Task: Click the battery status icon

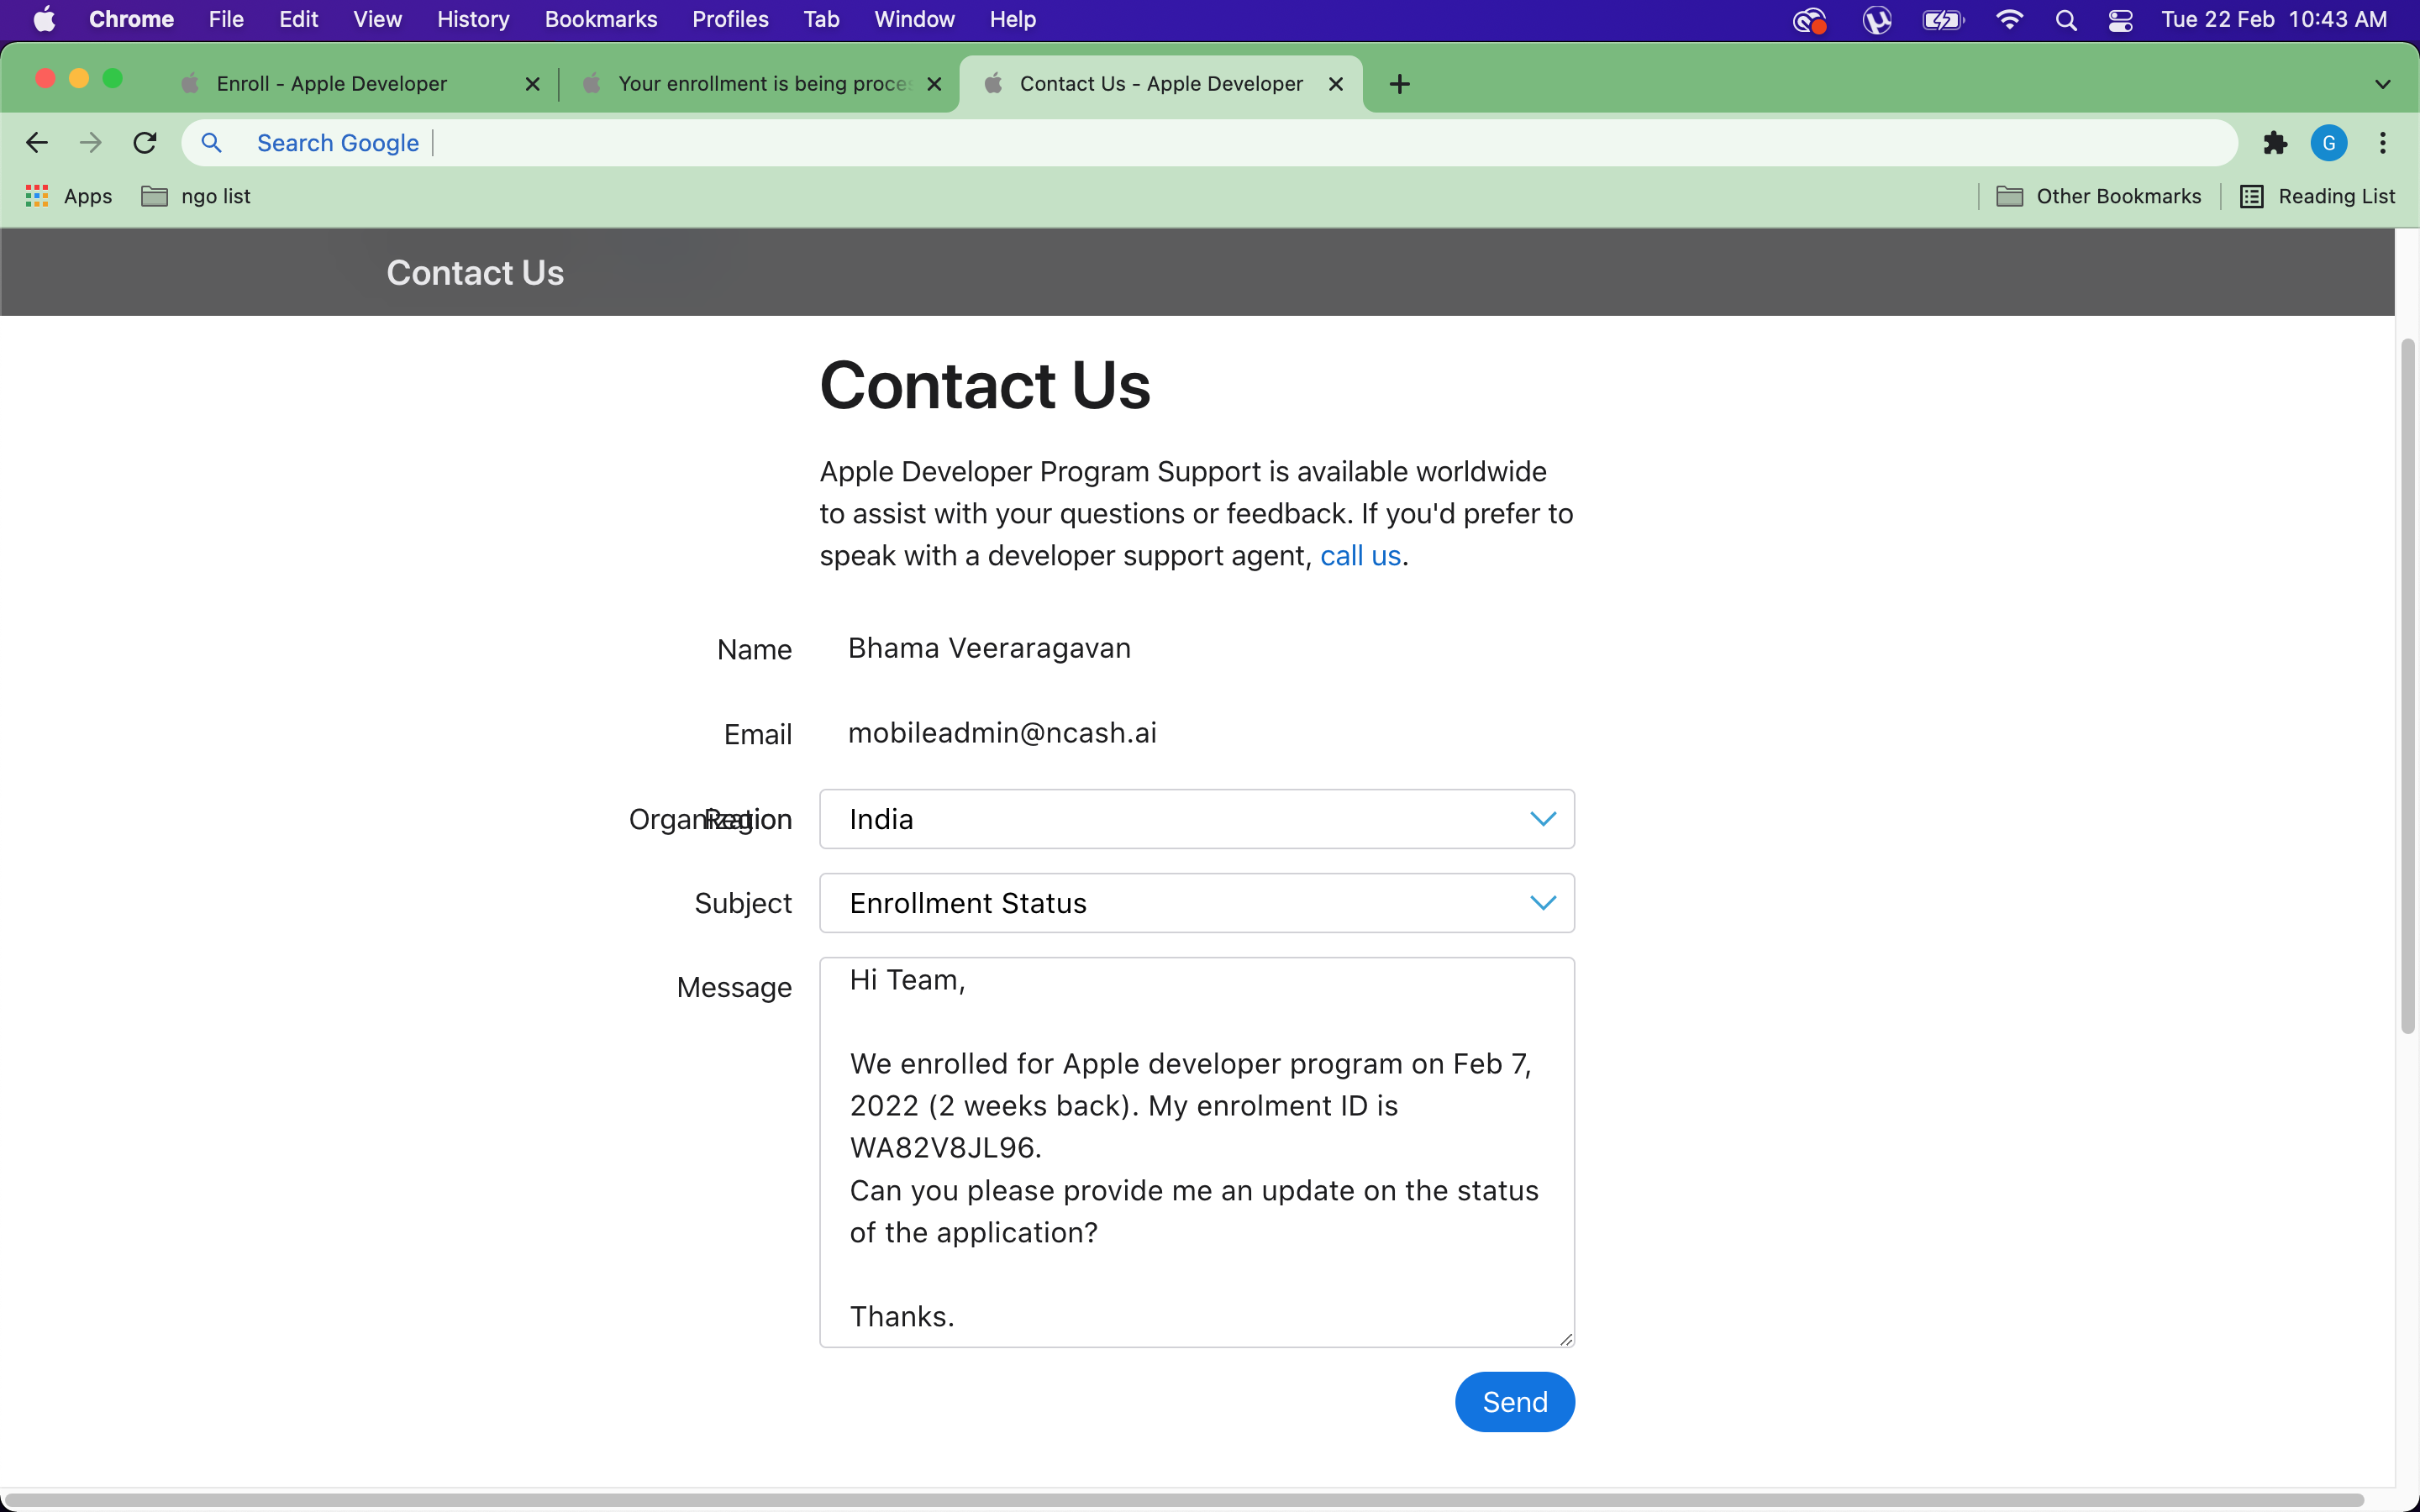Action: [1943, 20]
